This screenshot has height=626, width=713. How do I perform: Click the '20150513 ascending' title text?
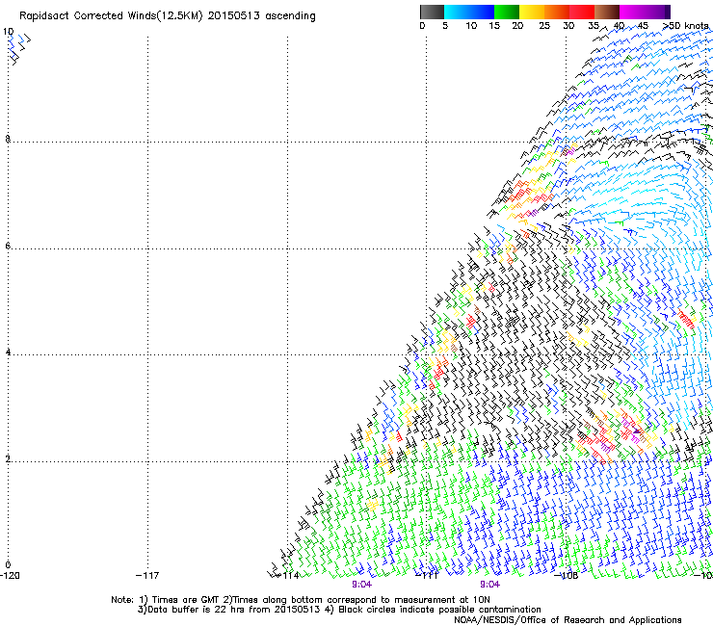pyautogui.click(x=261, y=16)
